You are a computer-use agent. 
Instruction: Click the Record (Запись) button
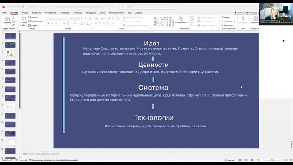pos(239,13)
